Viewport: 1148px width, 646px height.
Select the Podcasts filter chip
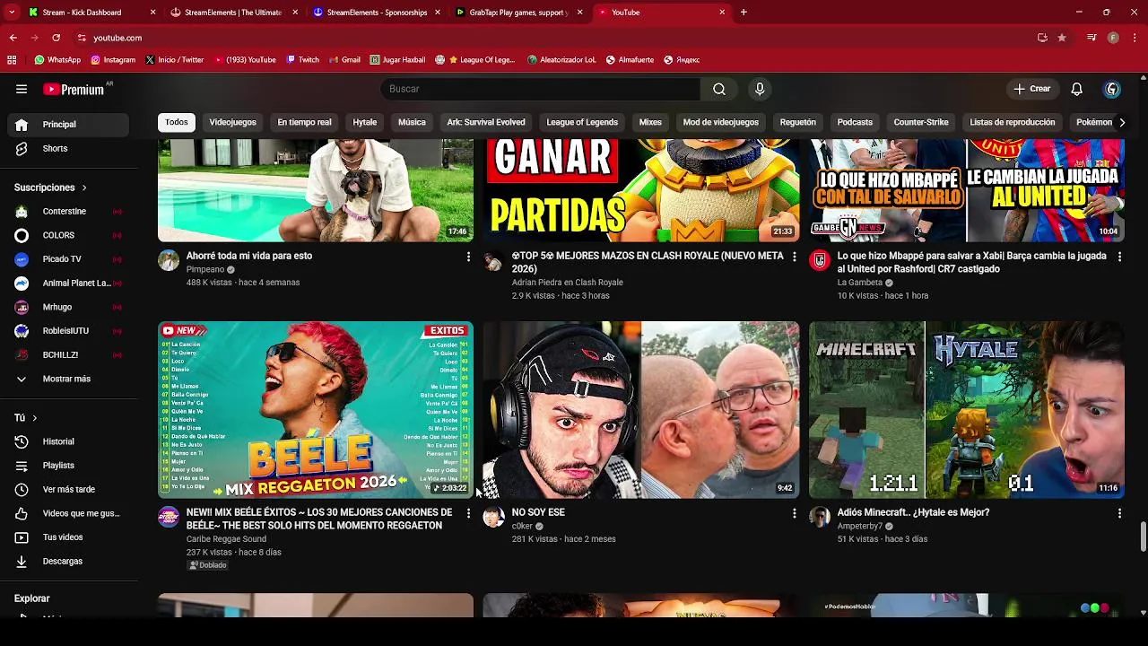pyautogui.click(x=855, y=122)
